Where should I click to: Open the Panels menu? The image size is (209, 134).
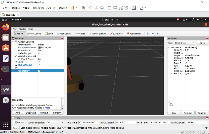pos(22,29)
